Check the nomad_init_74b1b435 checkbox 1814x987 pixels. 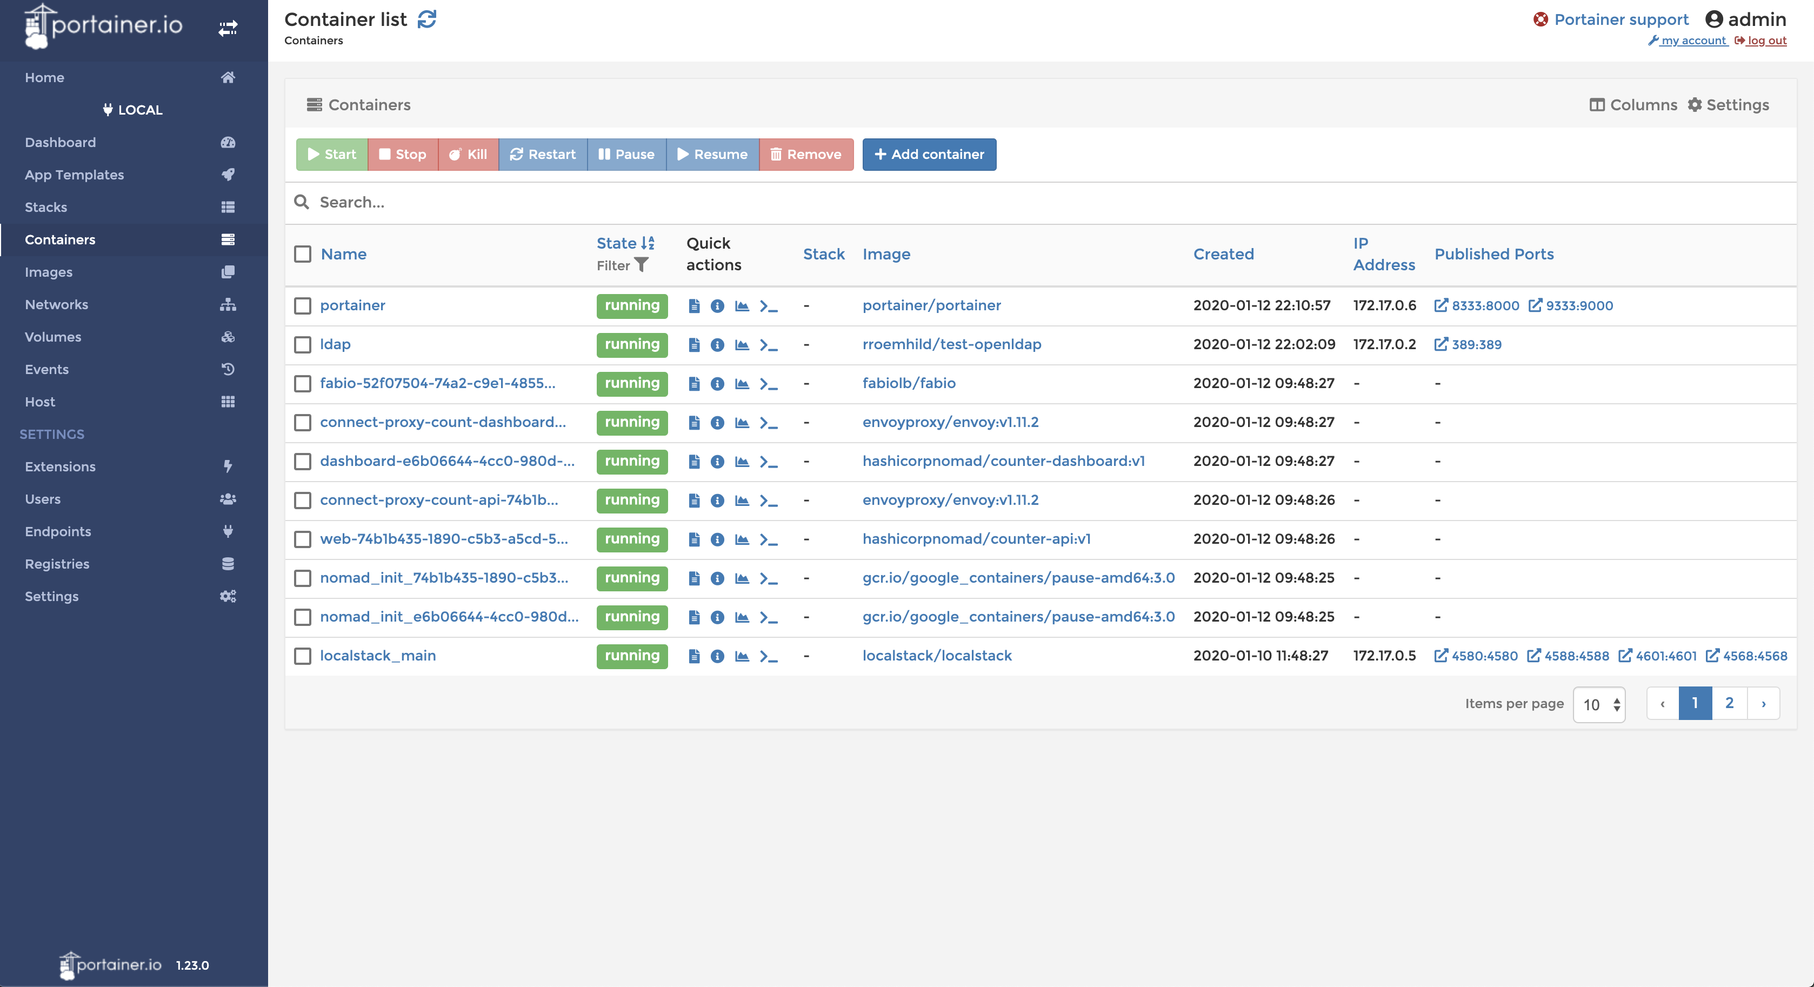(302, 578)
